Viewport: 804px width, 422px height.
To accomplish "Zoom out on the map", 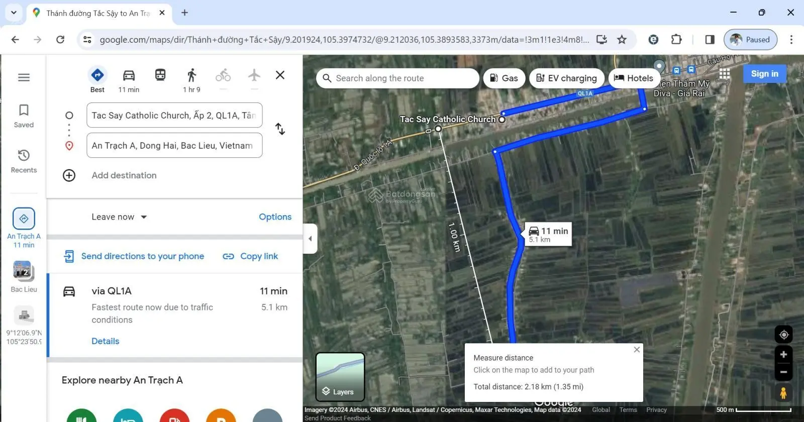I will coord(783,372).
